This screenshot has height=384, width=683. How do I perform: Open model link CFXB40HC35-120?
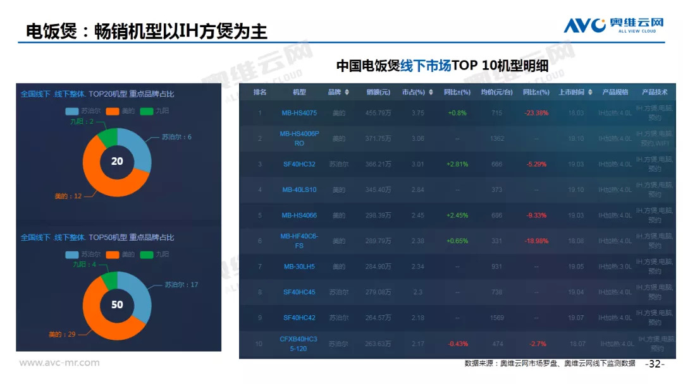[298, 344]
